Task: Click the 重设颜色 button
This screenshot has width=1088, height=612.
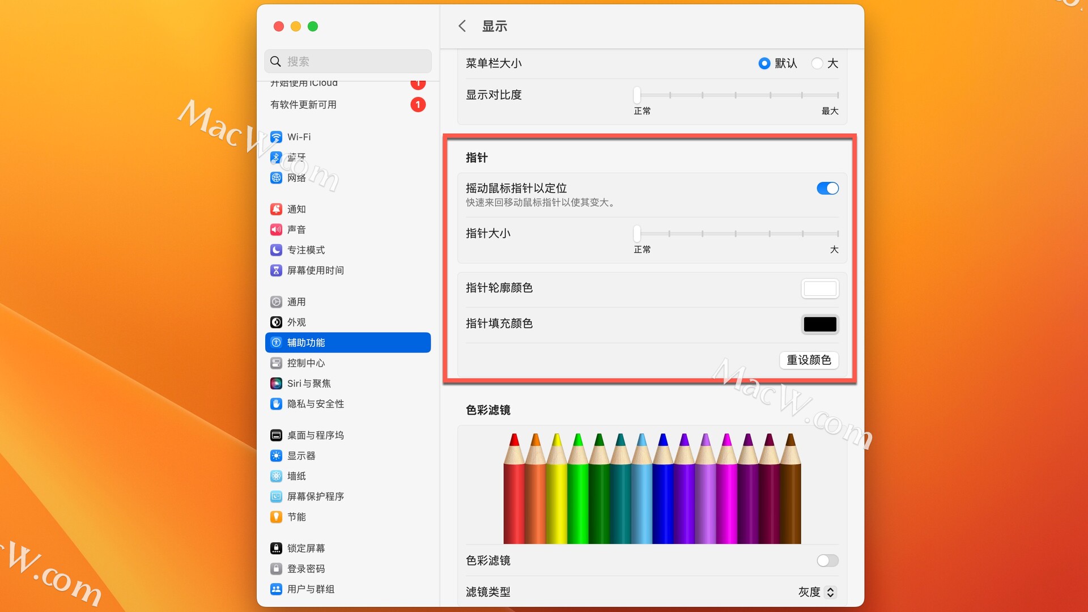Action: point(809,360)
